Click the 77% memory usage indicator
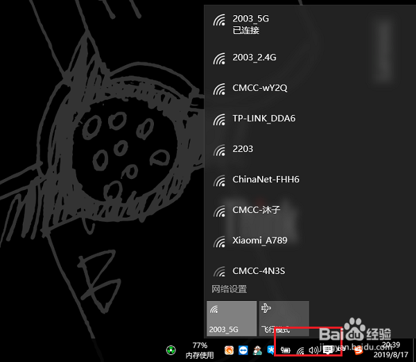The image size is (416, 362). pyautogui.click(x=200, y=350)
